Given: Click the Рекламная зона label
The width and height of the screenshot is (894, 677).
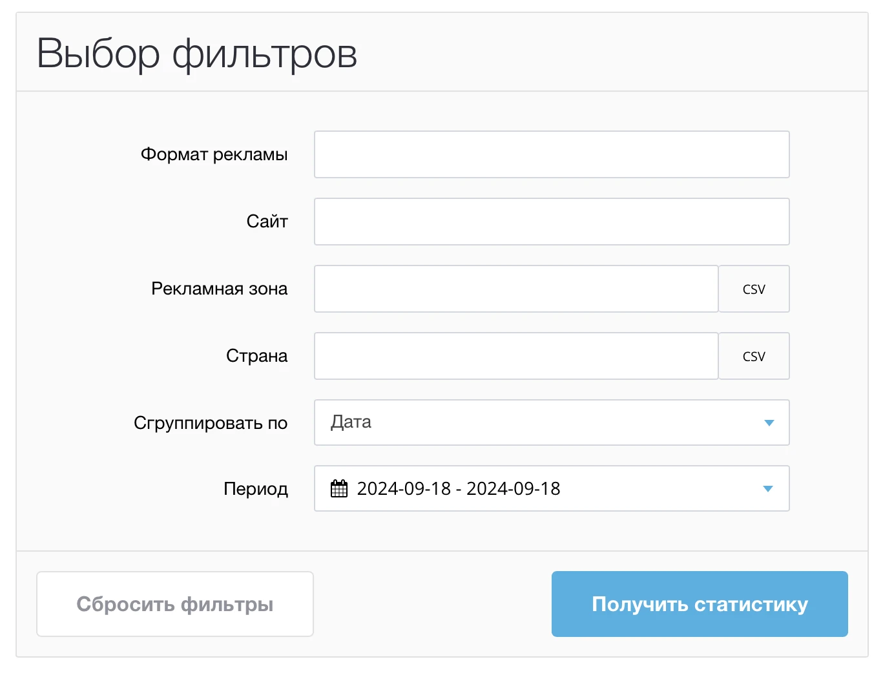Looking at the screenshot, I should coord(220,289).
